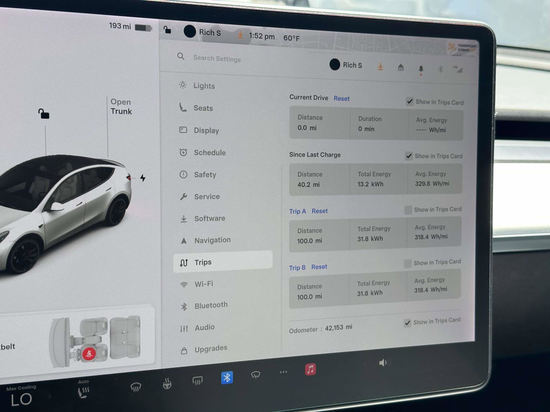
Task: Rename via Trip B label
Action: (297, 268)
